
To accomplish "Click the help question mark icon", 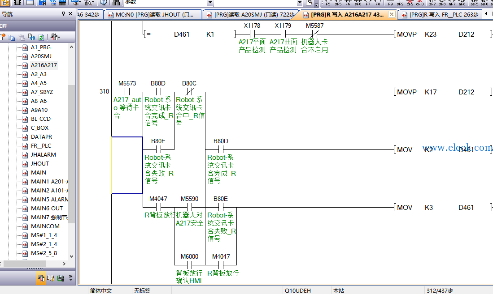I will click(x=104, y=3).
